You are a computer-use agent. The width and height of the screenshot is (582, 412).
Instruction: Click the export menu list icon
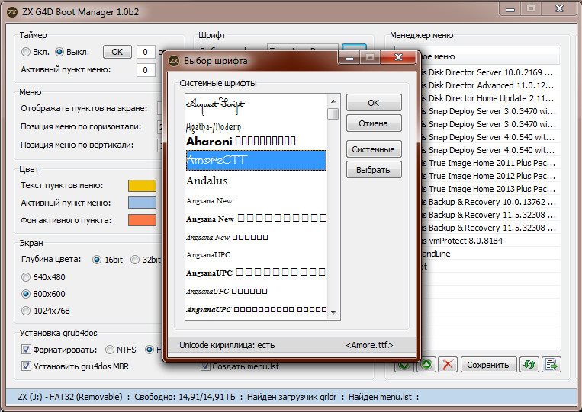pos(551,365)
